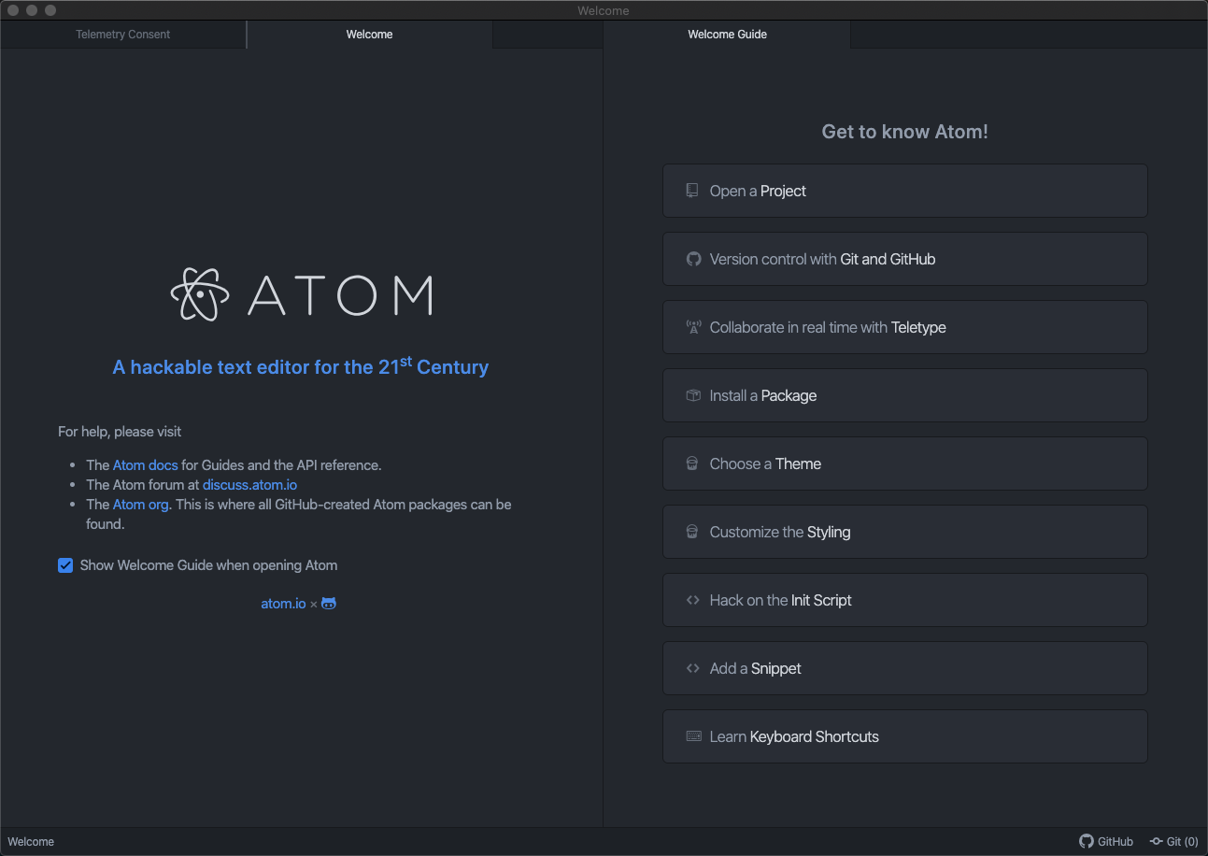Open the Atom docs link

(145, 464)
